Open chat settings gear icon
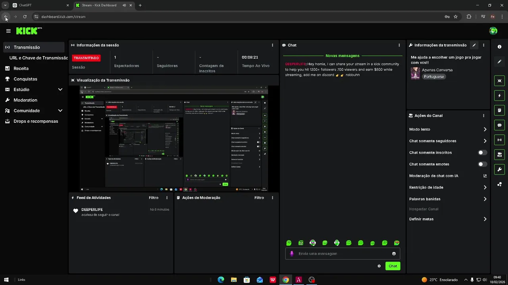Image resolution: width=508 pixels, height=285 pixels. pos(379,266)
